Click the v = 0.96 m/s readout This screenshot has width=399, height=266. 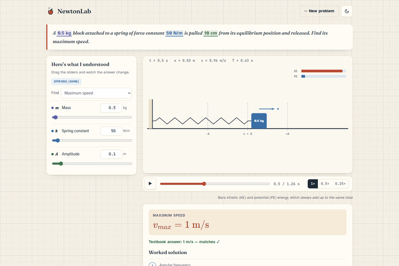[213, 60]
